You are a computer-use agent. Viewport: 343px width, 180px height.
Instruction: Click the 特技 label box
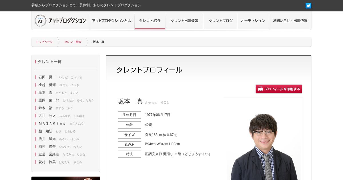[129, 154]
